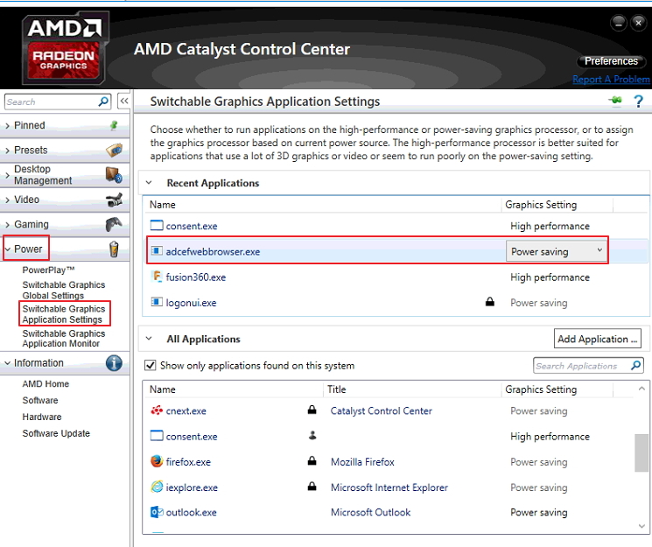Open Software Update page
This screenshot has width=652, height=547.
[56, 433]
